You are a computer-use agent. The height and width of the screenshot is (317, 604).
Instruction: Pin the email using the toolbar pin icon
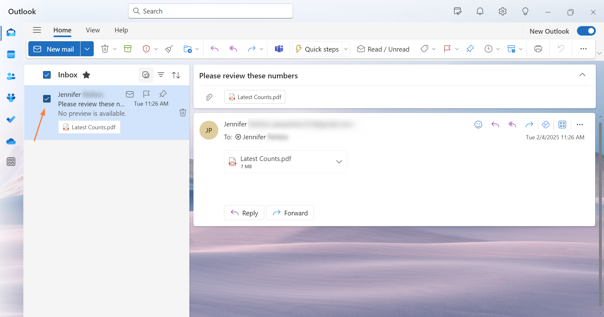[x=470, y=49]
